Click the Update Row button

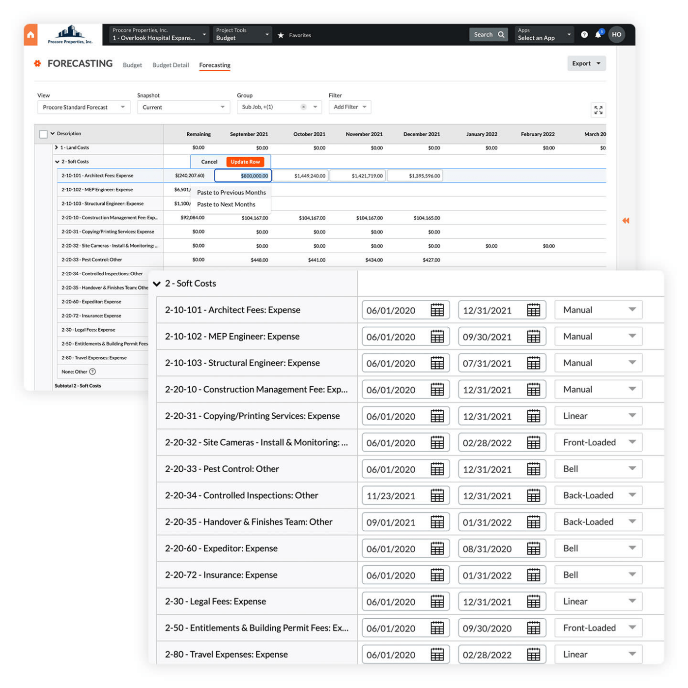245,162
